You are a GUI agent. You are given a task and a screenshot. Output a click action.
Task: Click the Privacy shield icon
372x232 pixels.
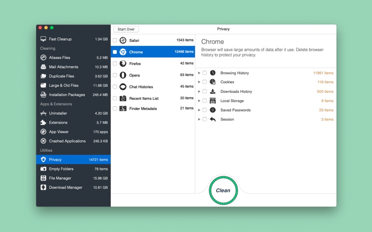[43, 160]
